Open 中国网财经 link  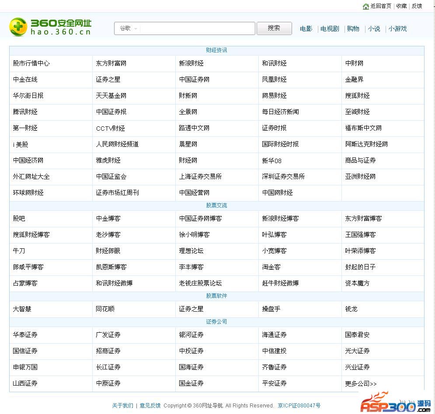(277, 193)
